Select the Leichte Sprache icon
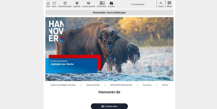Image resolution: width=217 pixels, height=109 pixels. pyautogui.click(x=89, y=3)
